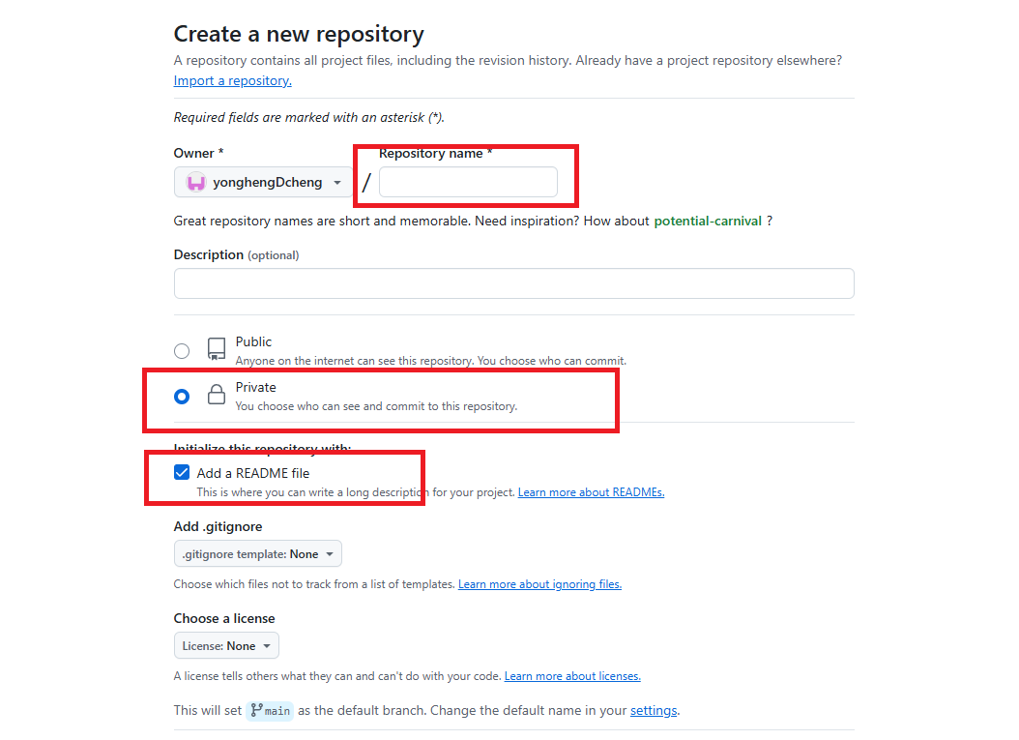This screenshot has width=1019, height=740.
Task: Open the License: None dropdown
Action: tap(227, 646)
